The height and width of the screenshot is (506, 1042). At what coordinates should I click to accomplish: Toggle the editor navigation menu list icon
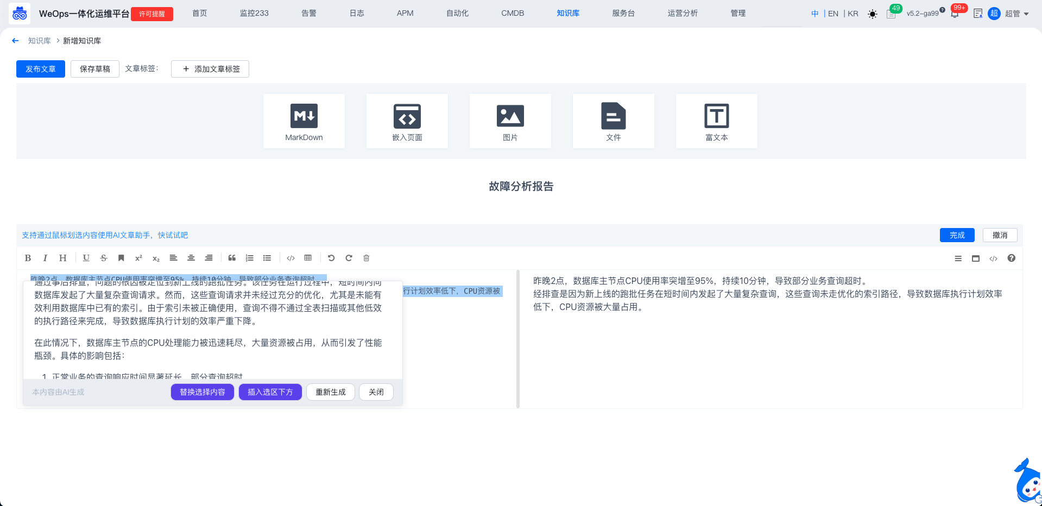pos(958,258)
